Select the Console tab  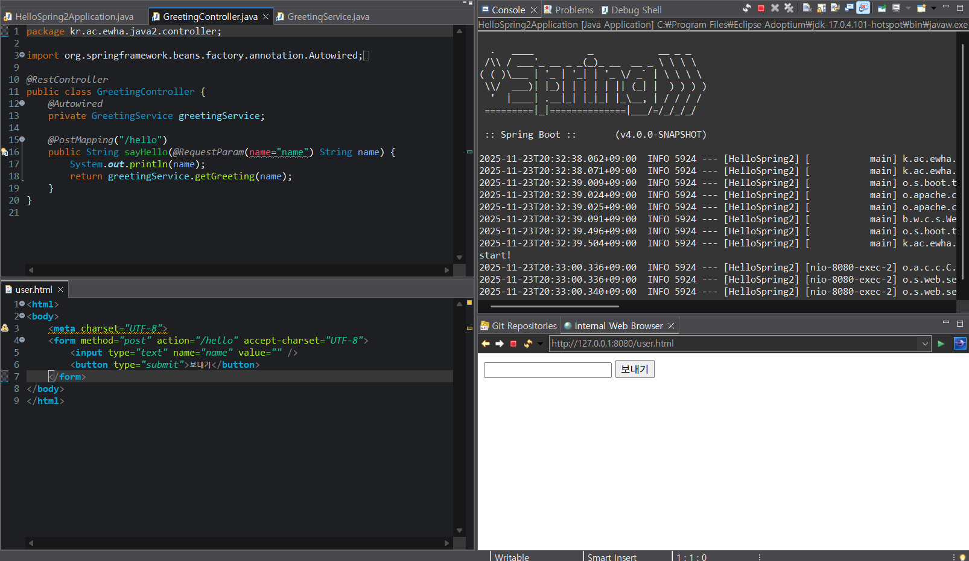pyautogui.click(x=508, y=10)
